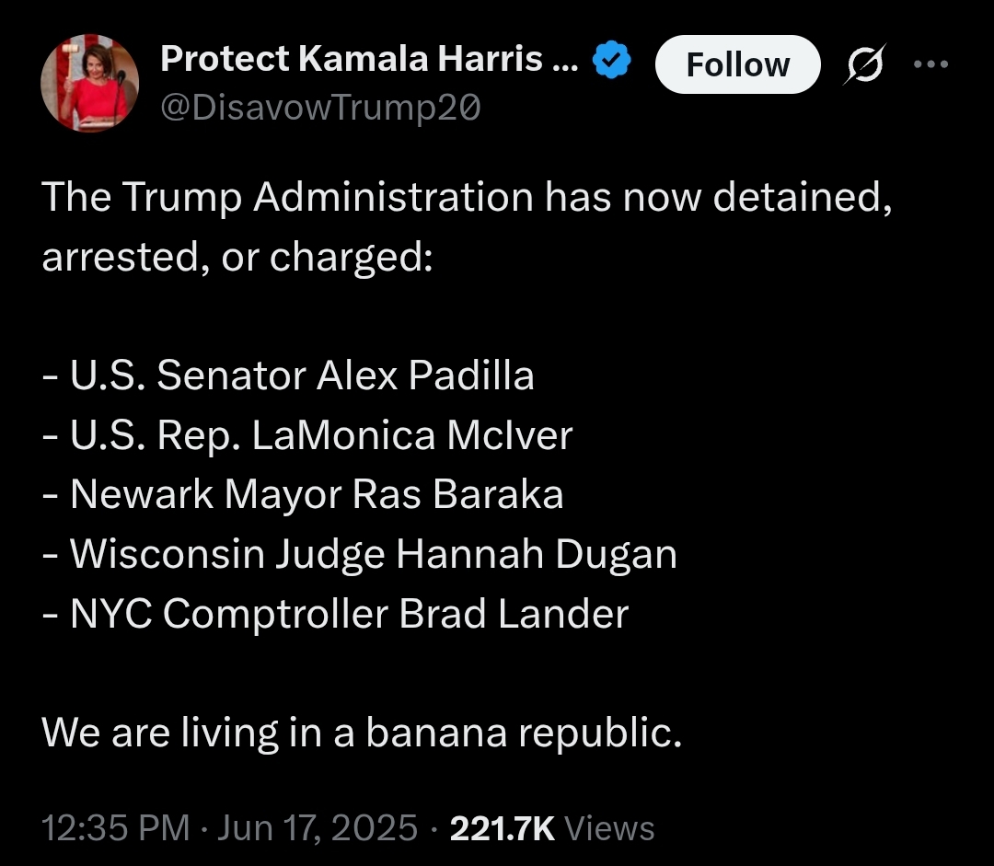This screenshot has height=866, width=994.
Task: Open the Grok explain-post icon
Action: pos(864,64)
